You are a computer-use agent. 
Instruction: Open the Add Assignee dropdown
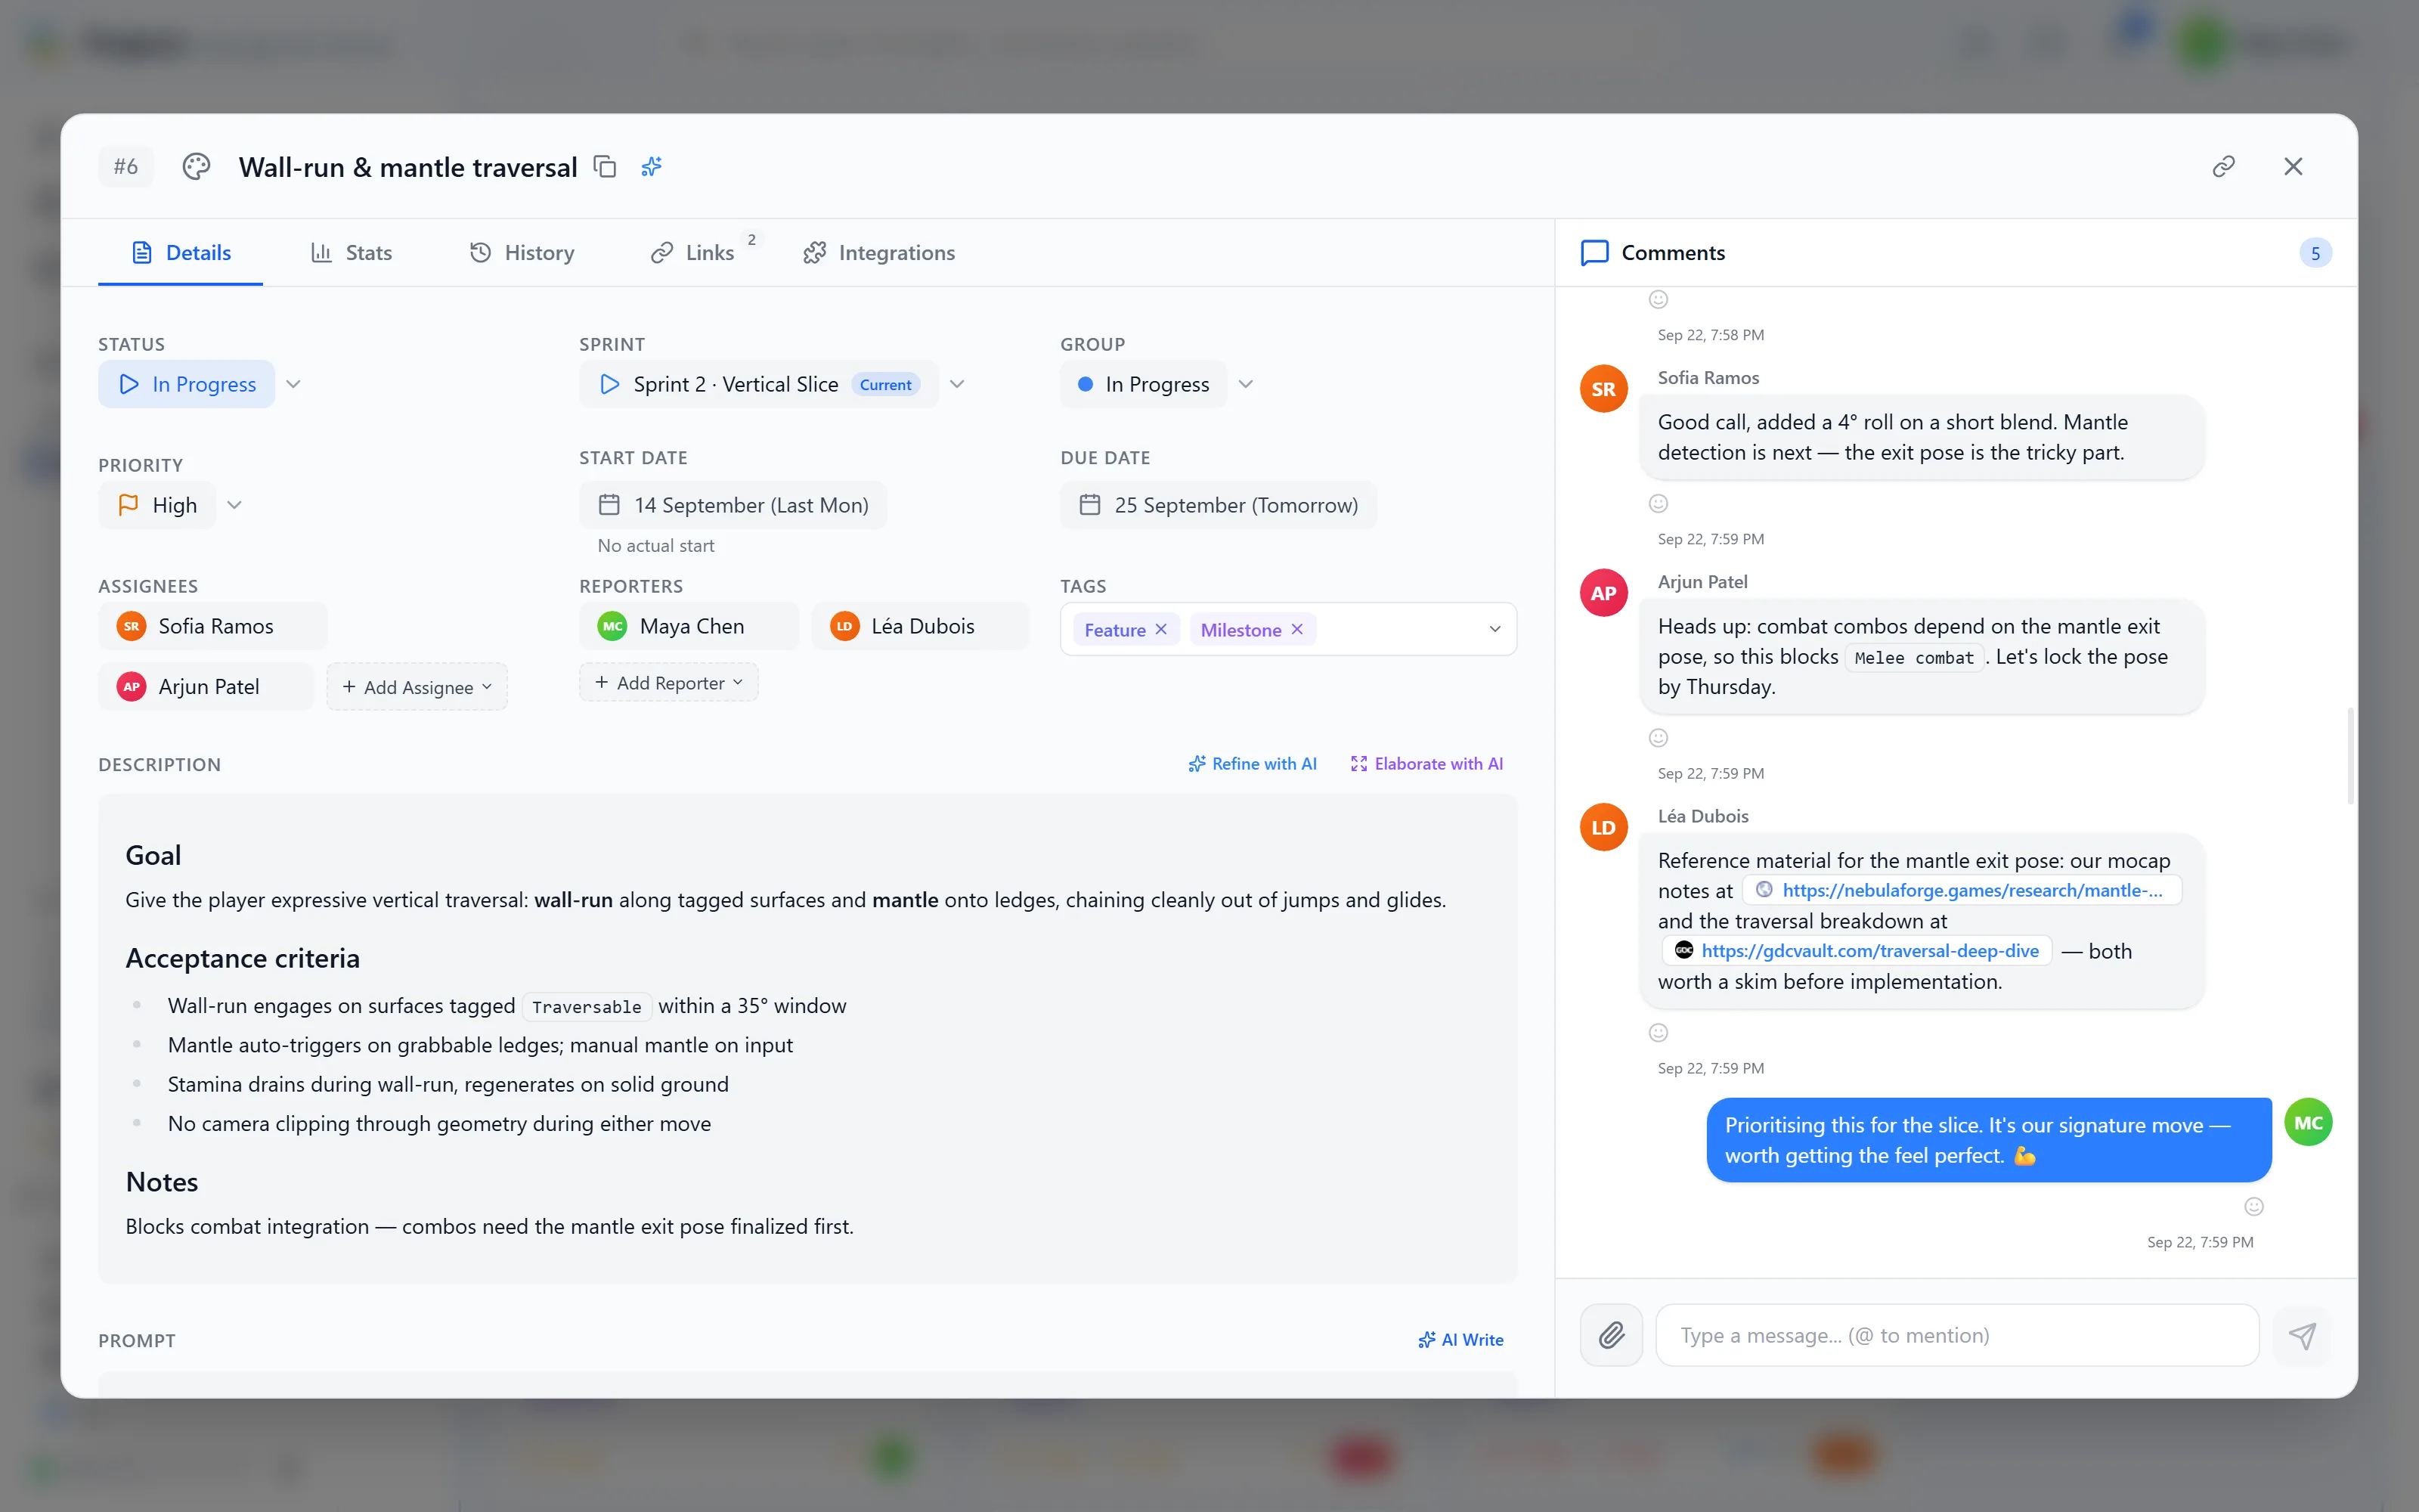click(x=417, y=687)
